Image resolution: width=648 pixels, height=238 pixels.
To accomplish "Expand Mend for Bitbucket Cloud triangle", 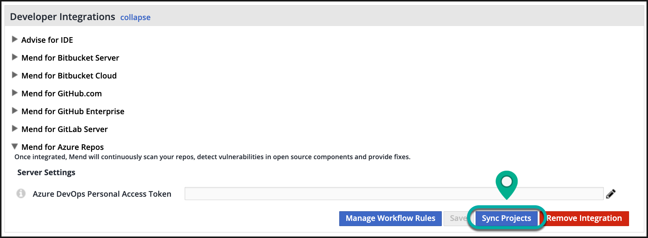I will pyautogui.click(x=15, y=75).
